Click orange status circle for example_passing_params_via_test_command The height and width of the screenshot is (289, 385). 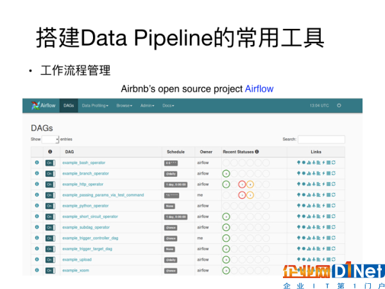250,195
